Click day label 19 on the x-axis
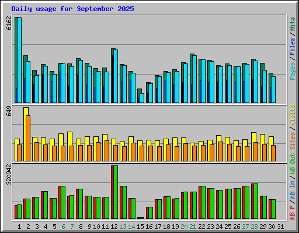This screenshot has height=233, width=299. click(x=175, y=227)
